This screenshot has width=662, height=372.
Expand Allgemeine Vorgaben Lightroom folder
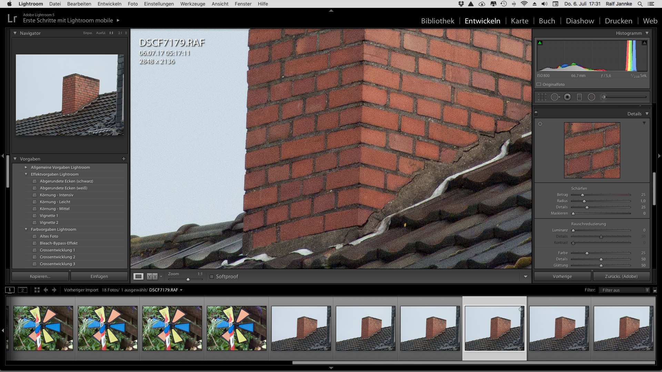(x=26, y=167)
